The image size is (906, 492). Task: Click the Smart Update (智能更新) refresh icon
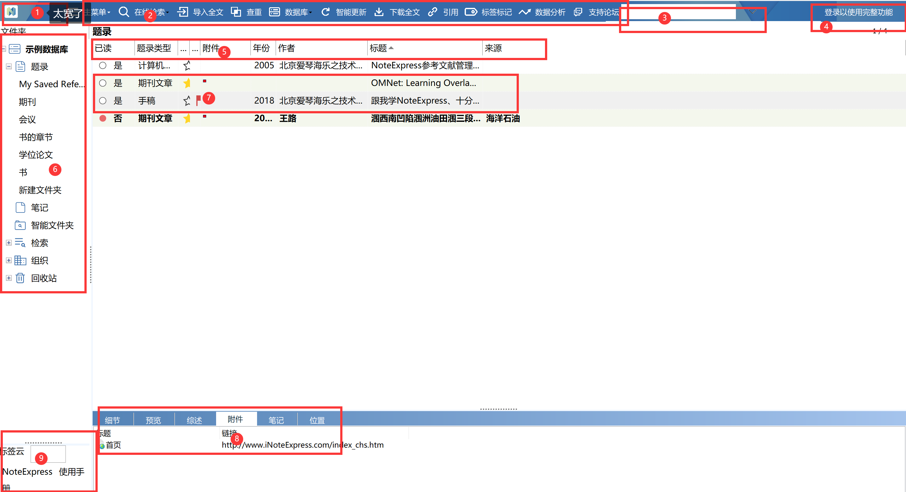(x=326, y=12)
